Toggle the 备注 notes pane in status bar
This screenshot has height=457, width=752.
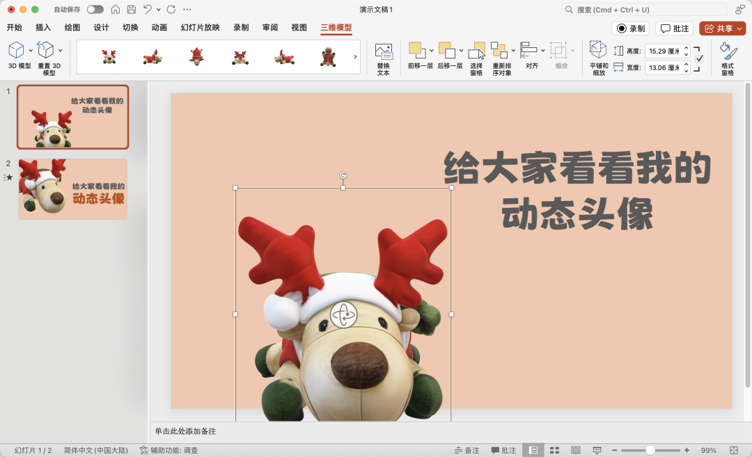pos(467,450)
